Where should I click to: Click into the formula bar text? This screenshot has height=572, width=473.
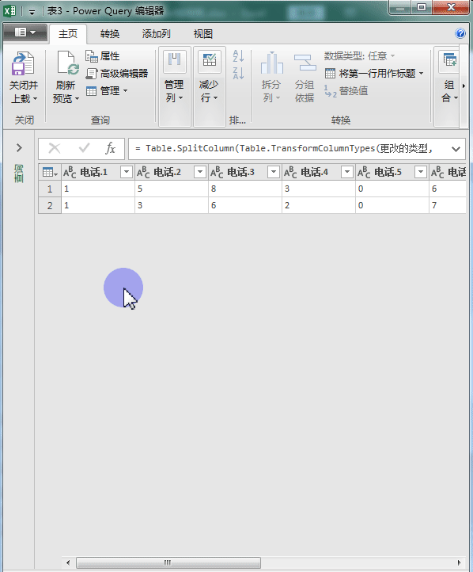[284, 148]
